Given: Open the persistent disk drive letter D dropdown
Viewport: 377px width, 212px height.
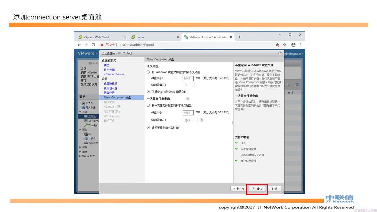Looking at the screenshot, I should 188,85.
